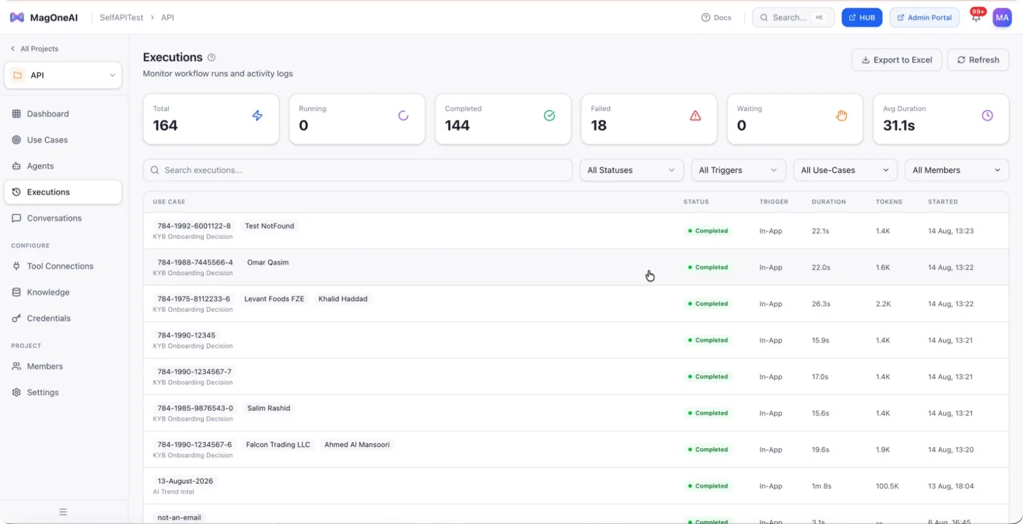Click the checkmark icon in Completed card
The width and height of the screenshot is (1023, 524).
point(549,116)
